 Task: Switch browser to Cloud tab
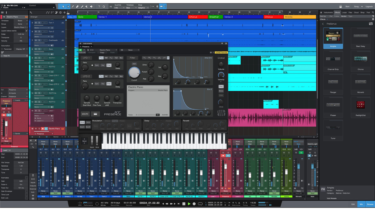356,13
